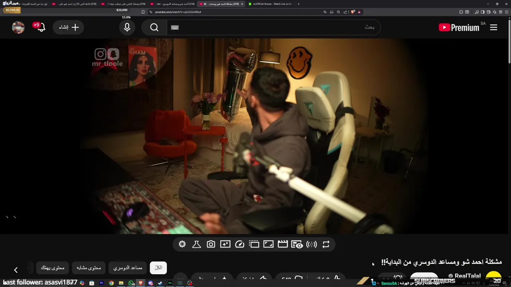Click the magnifier search button

tap(154, 27)
